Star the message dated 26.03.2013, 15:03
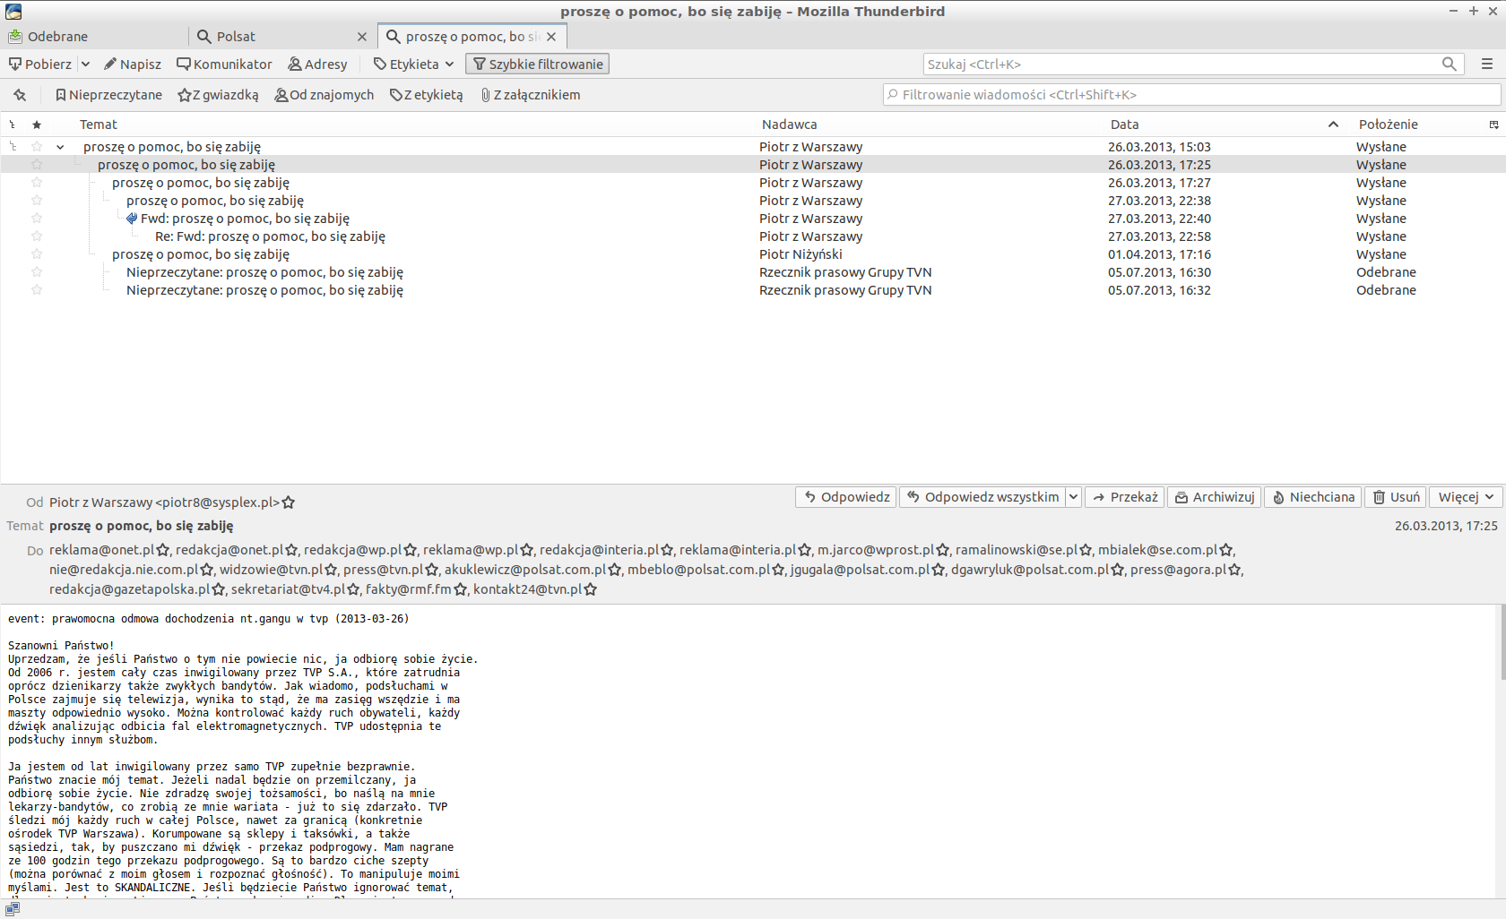The height and width of the screenshot is (919, 1506). point(37,146)
